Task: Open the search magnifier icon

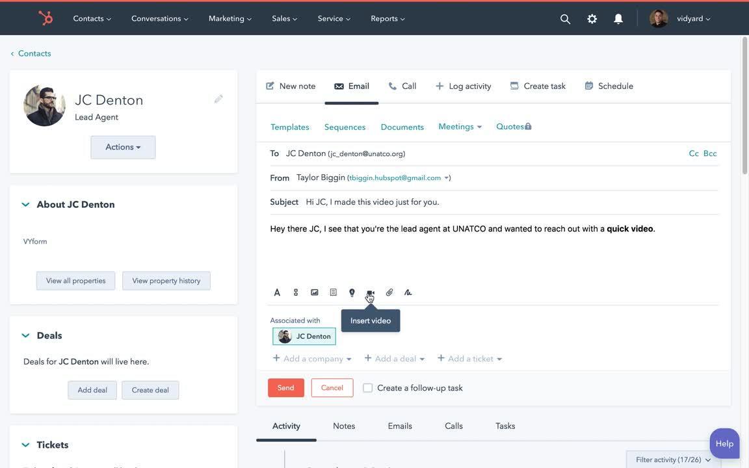Action: (x=565, y=19)
